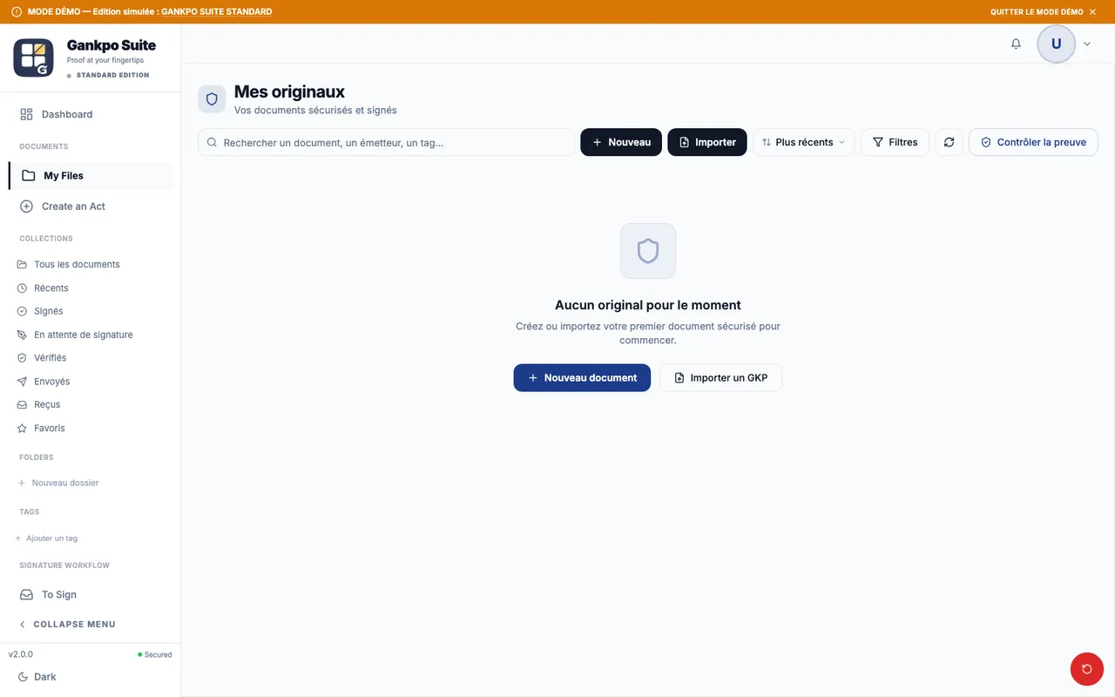Open the user avatar U

click(1057, 44)
